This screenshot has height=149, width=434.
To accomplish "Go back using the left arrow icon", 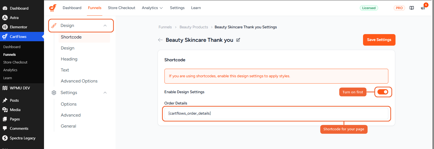I will pos(160,40).
